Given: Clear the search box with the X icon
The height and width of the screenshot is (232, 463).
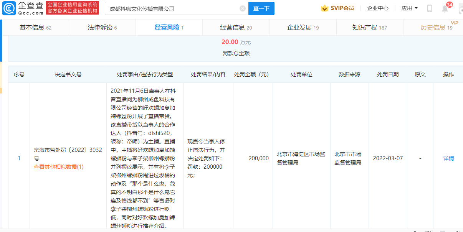Looking at the screenshot, I should click(x=243, y=8).
